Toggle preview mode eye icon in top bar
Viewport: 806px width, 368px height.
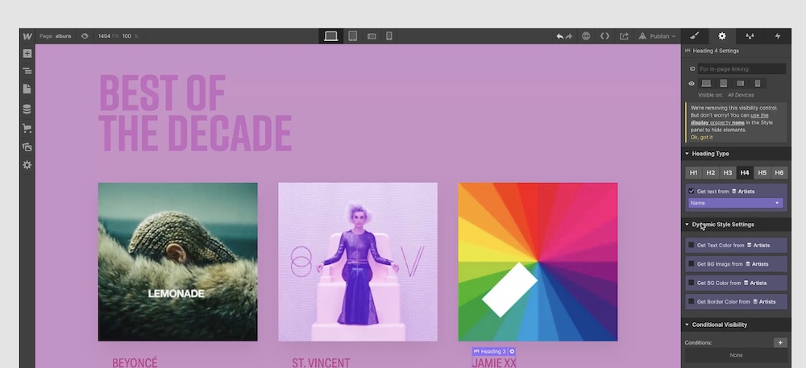coord(85,36)
